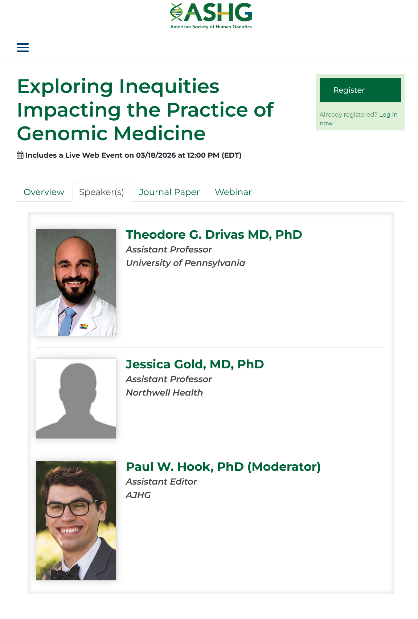Click the live web event date text
The height and width of the screenshot is (619, 418).
tap(133, 155)
